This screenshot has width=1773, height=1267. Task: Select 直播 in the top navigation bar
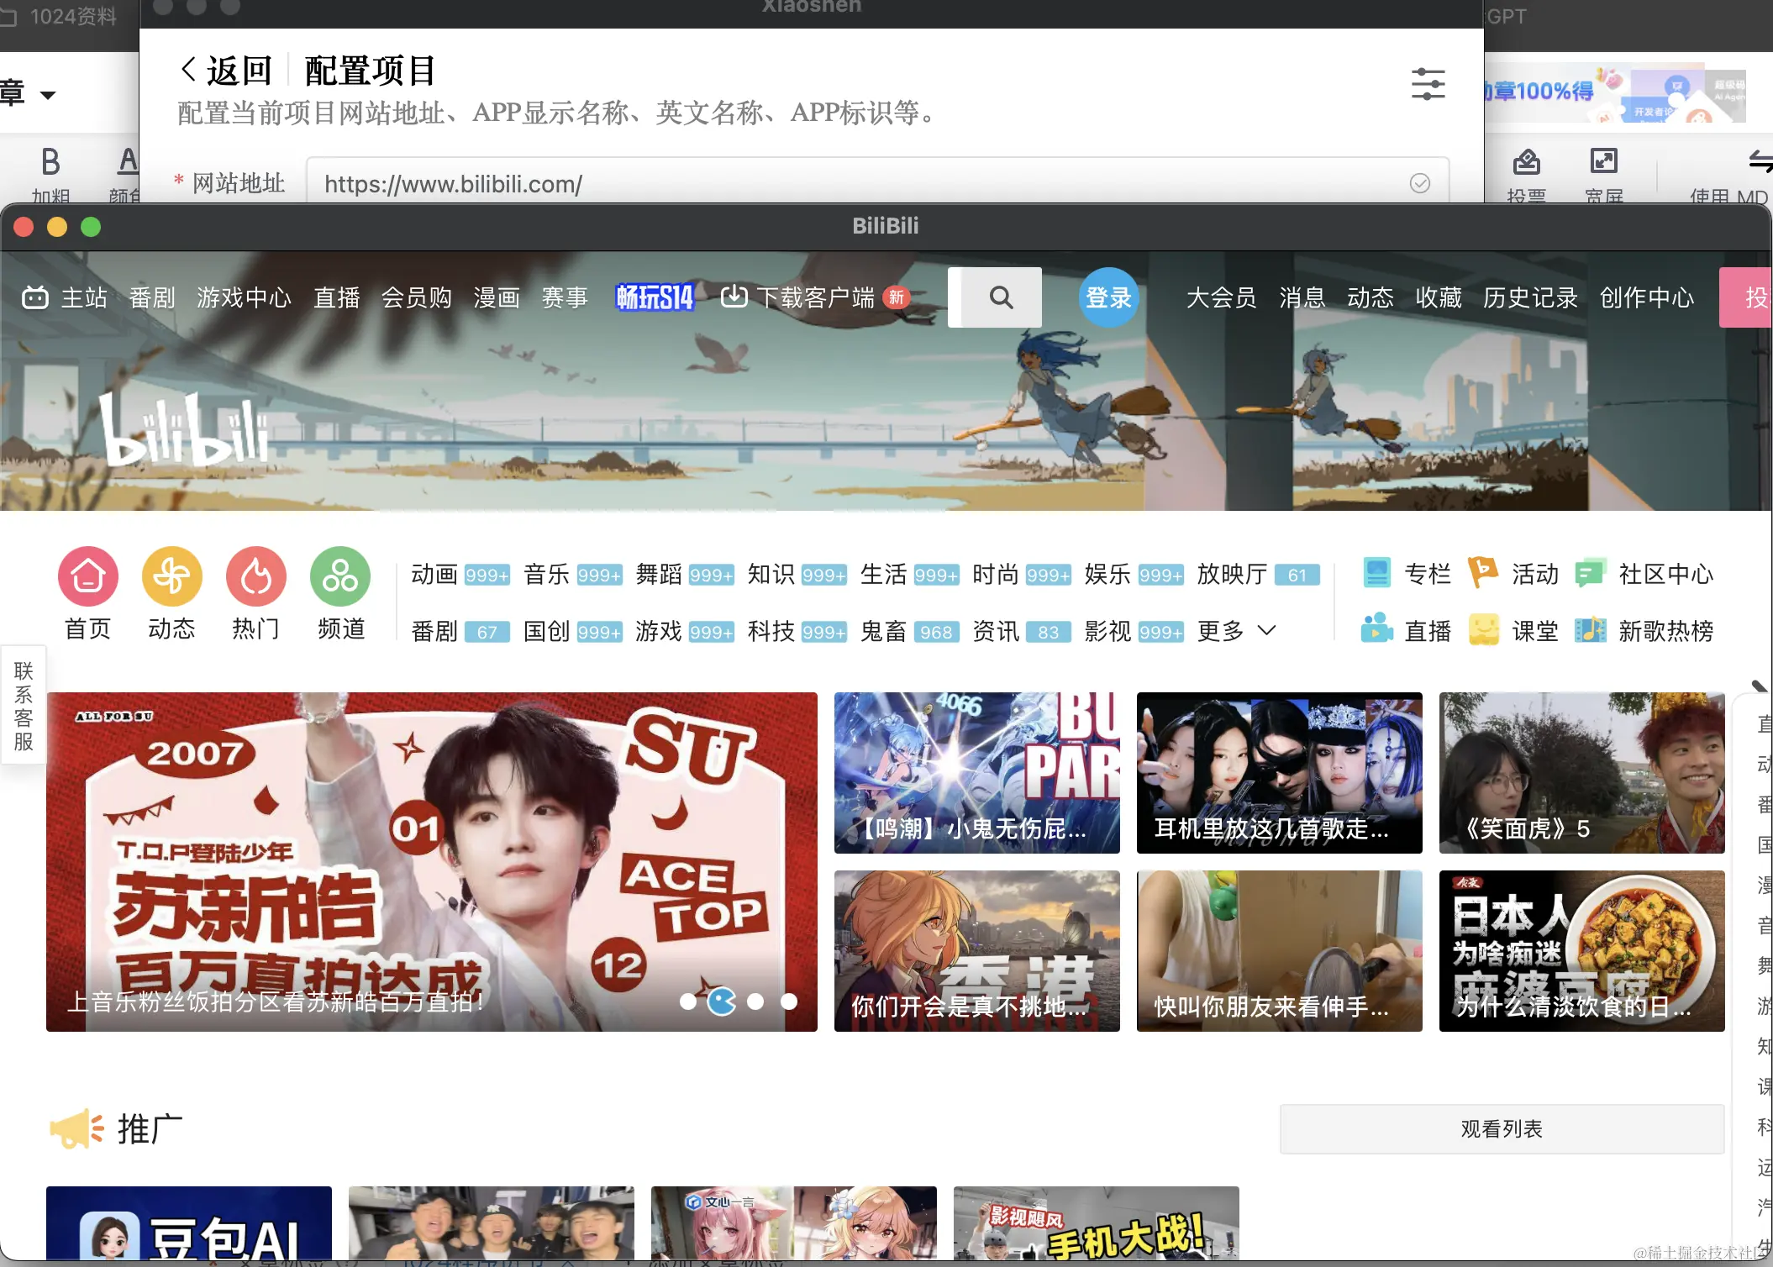[x=336, y=297]
